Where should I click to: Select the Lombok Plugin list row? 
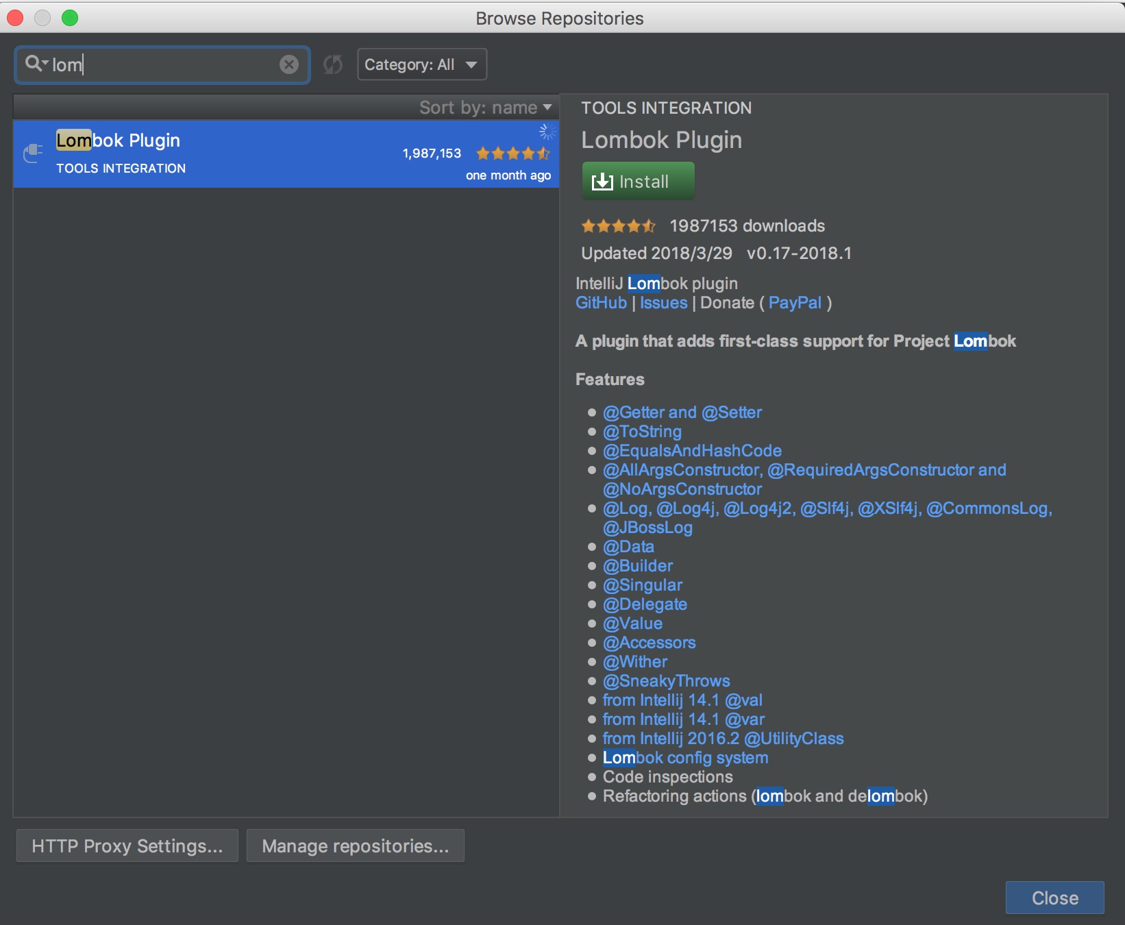point(274,154)
